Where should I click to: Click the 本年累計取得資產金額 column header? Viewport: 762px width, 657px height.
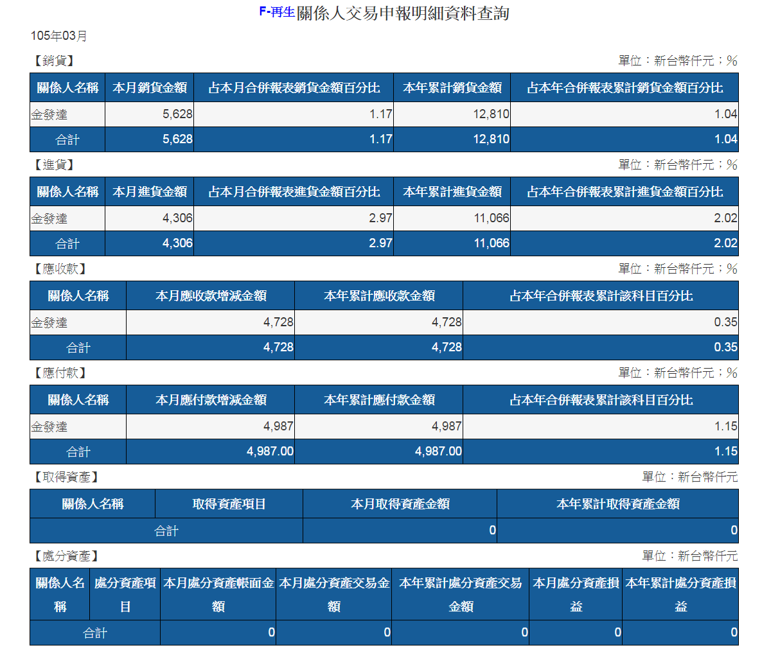617,504
